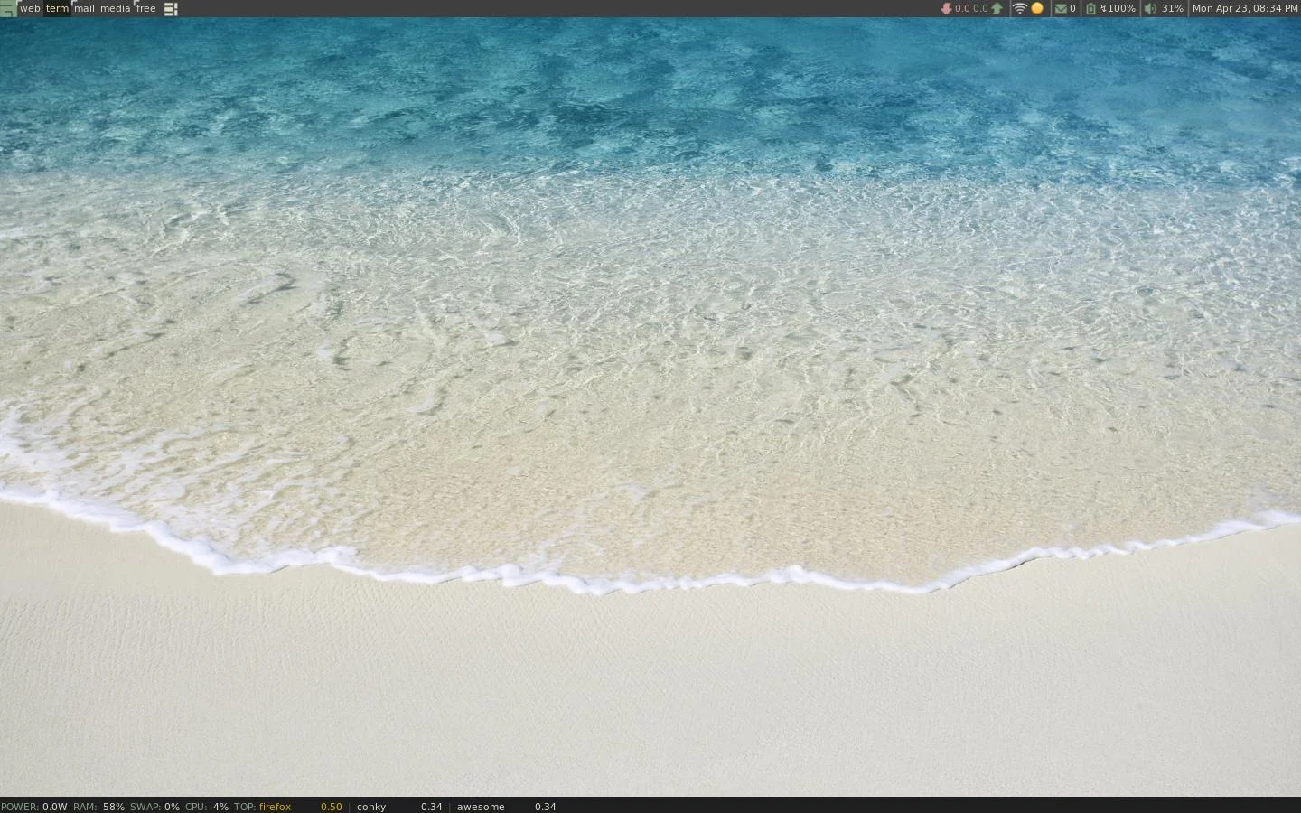This screenshot has height=813, width=1301.
Task: Click the POWER 0.0W reading
Action: pyautogui.click(x=33, y=807)
